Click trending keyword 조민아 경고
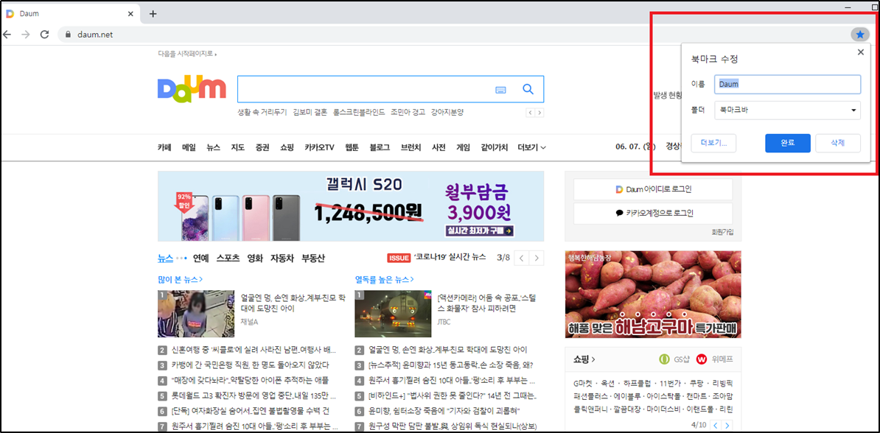This screenshot has height=433, width=880. click(408, 112)
